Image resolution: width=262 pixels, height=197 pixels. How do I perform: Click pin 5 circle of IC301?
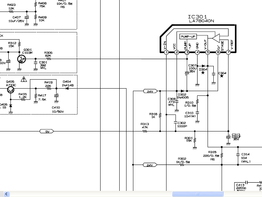208,52
